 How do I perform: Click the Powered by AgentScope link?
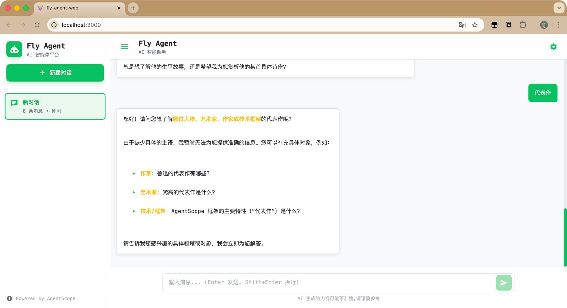click(x=46, y=298)
